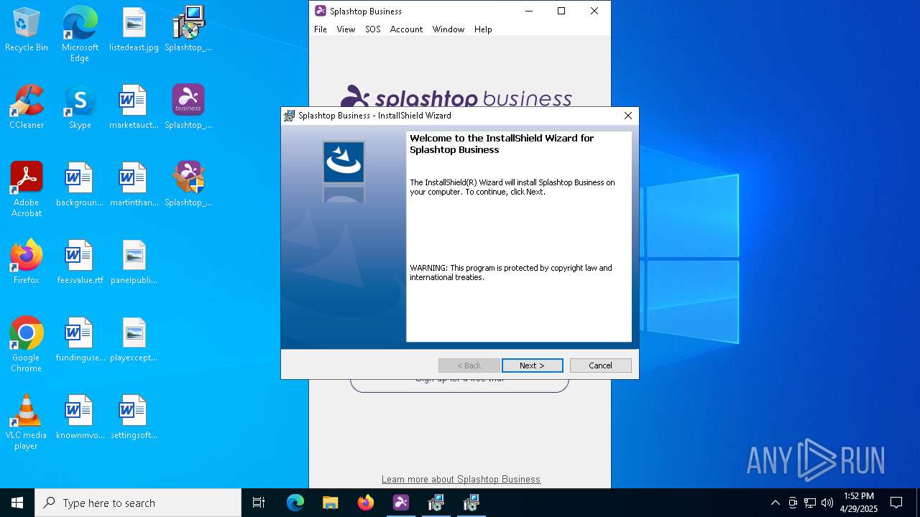Click the taskbar clock showing 1:52 PM

click(x=859, y=503)
